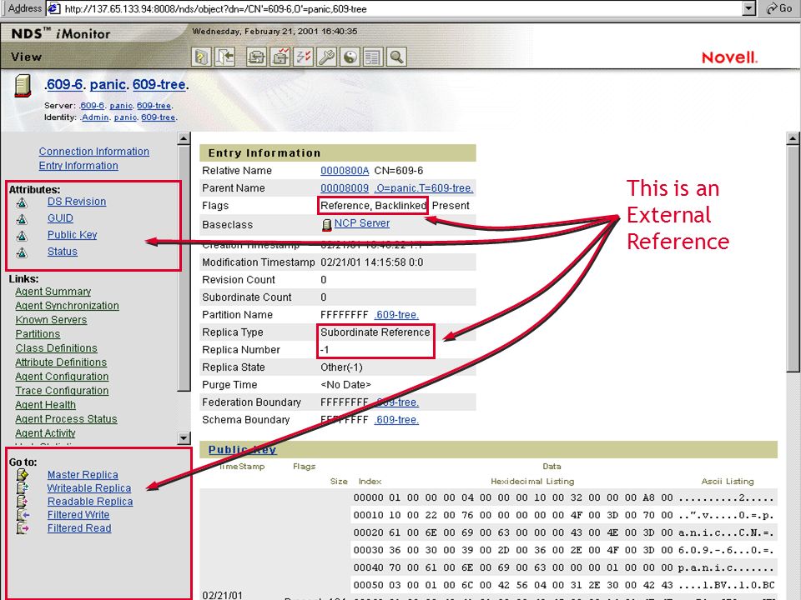The image size is (801, 600).
Task: Click the Master Replica icon
Action: [23, 475]
